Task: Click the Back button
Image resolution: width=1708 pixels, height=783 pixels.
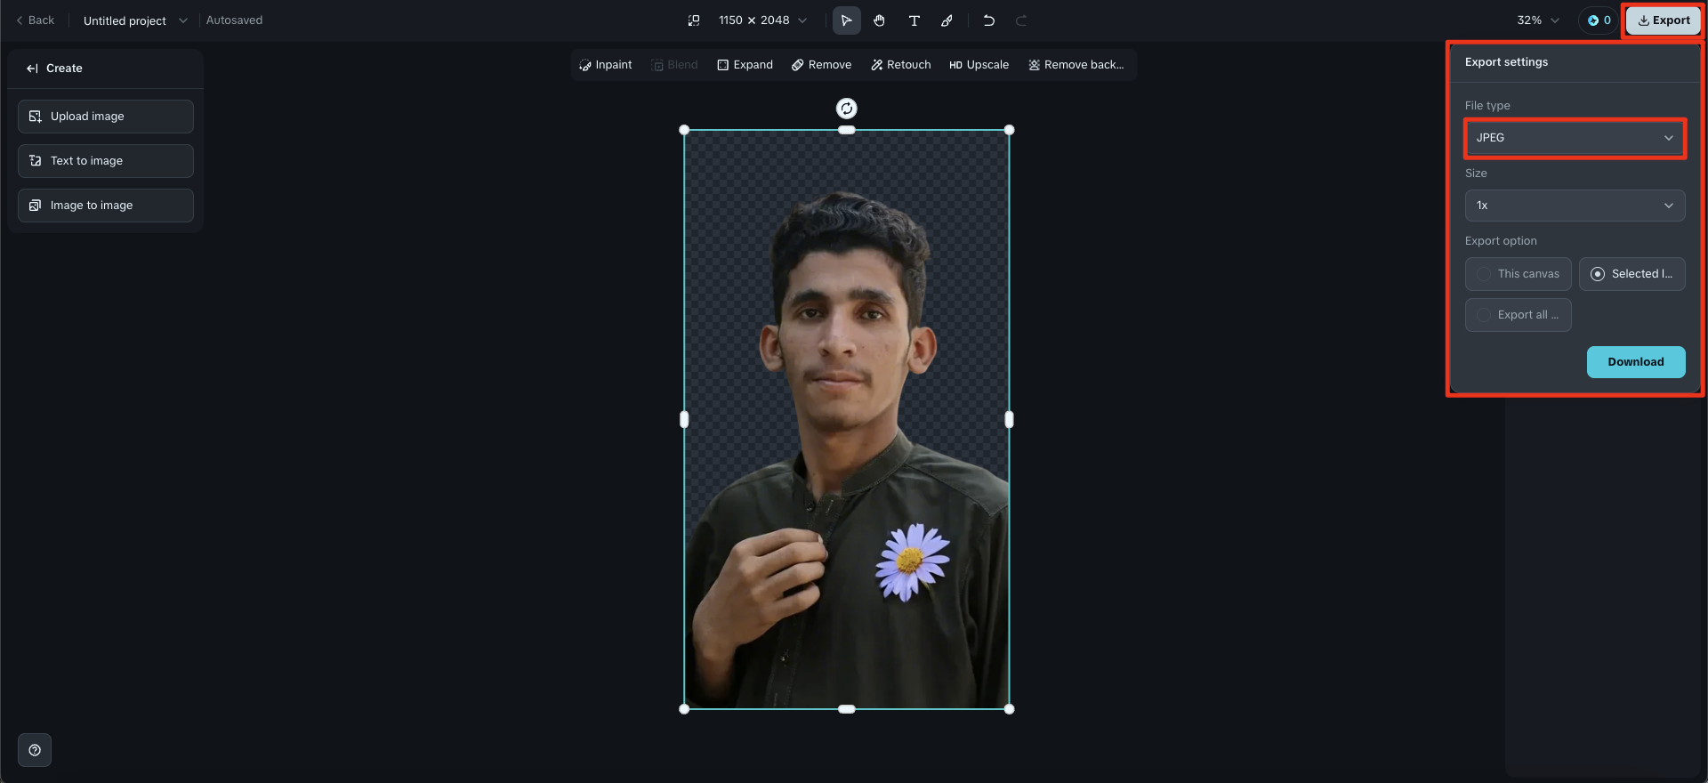Action: pyautogui.click(x=36, y=20)
